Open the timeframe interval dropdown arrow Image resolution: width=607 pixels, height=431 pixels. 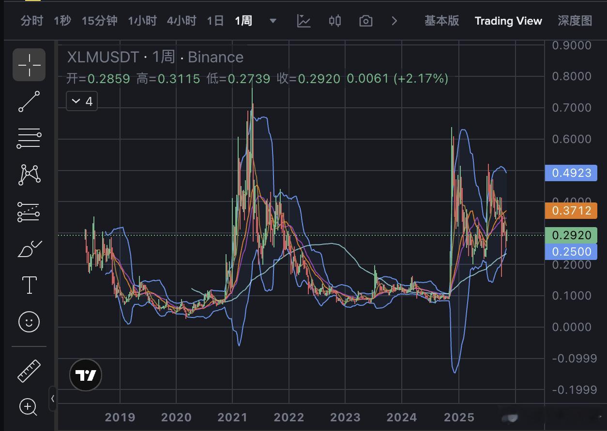(273, 21)
